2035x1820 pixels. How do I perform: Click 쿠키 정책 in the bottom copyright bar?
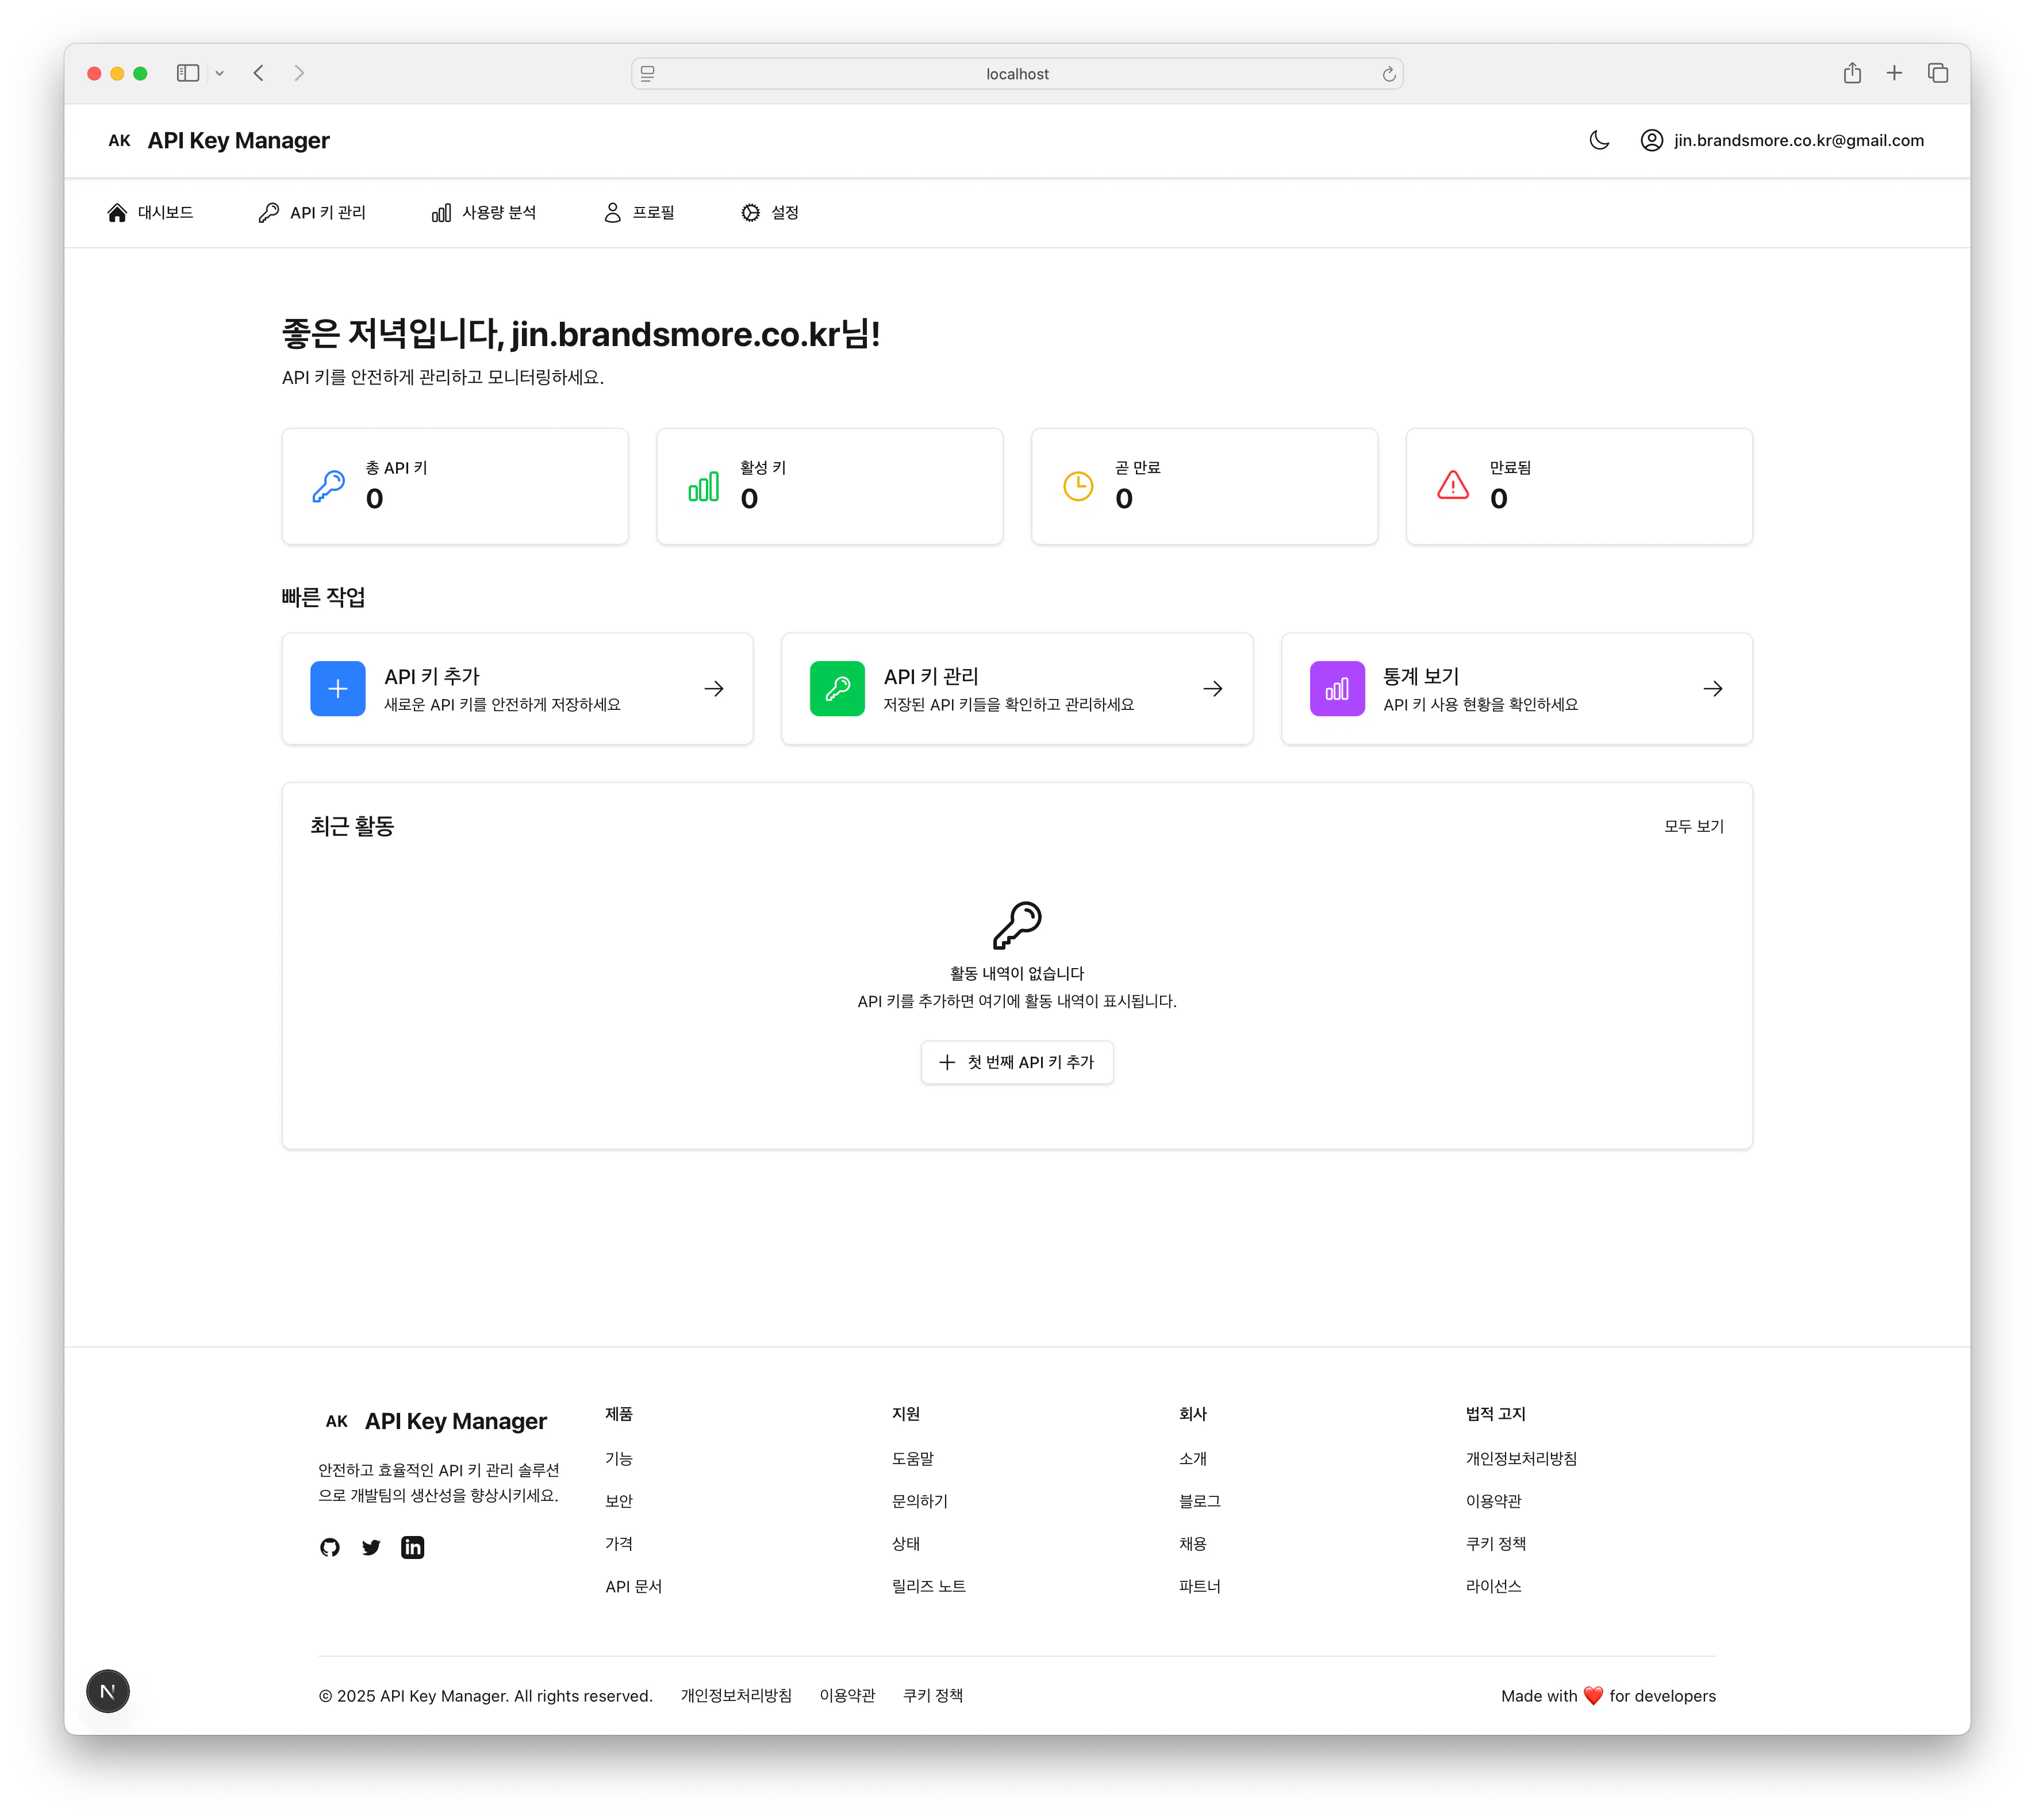pyautogui.click(x=932, y=1695)
